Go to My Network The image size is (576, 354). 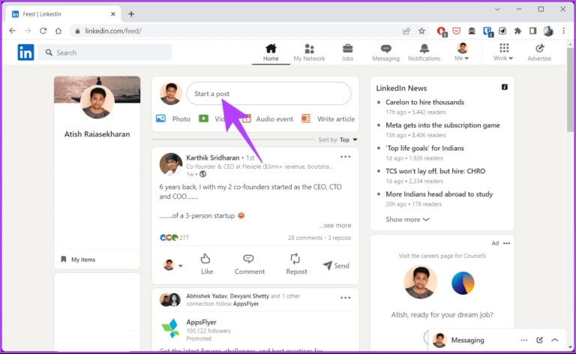tap(309, 52)
